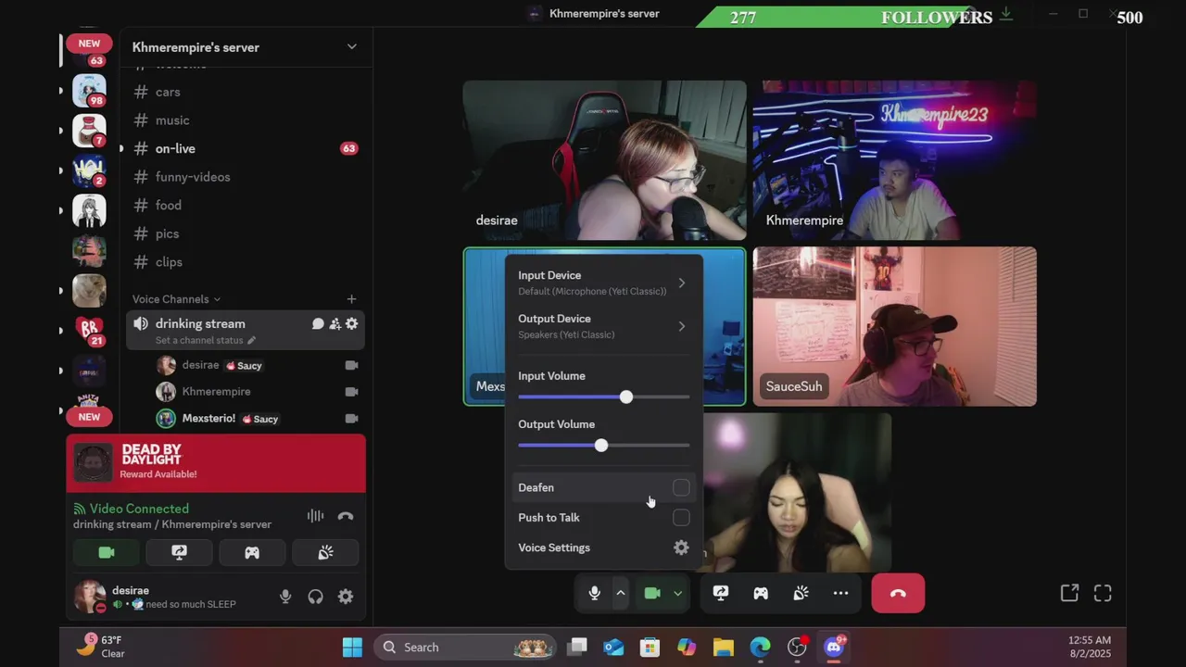Collapse audio options arrow beside microphone
Screen dimensions: 1186x667
coord(621,593)
